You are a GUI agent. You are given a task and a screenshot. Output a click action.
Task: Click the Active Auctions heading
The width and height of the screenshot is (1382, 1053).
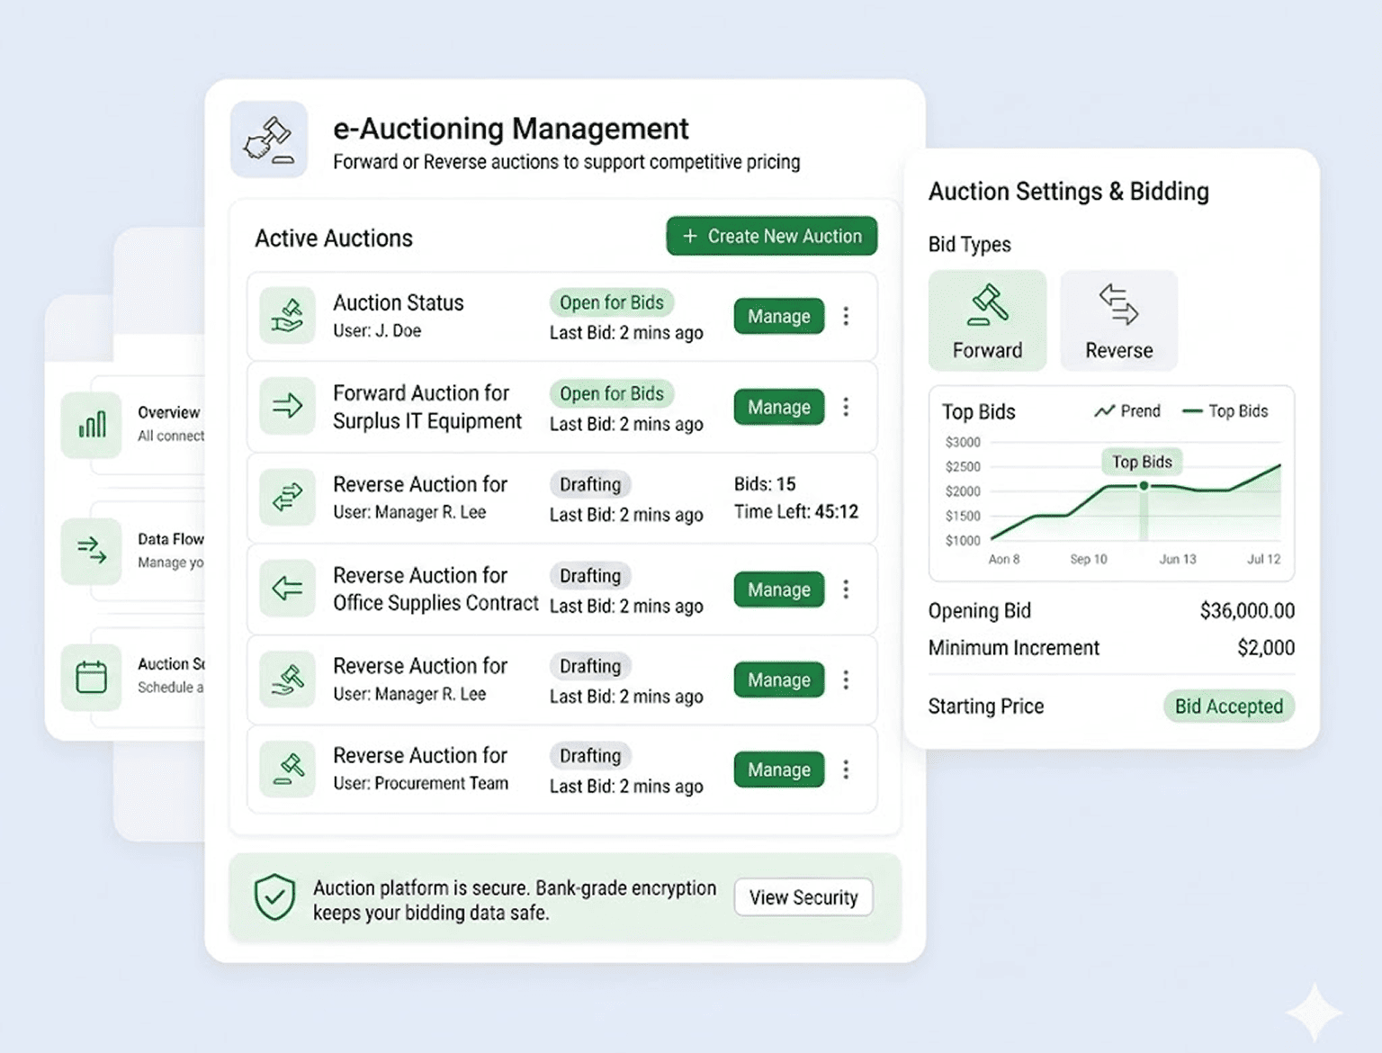(x=334, y=238)
